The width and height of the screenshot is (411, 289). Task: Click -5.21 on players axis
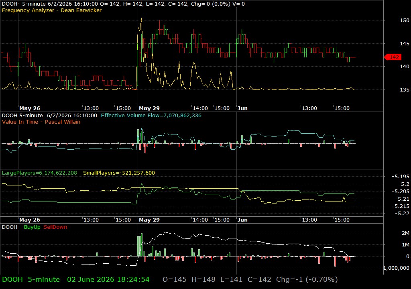click(x=402, y=199)
